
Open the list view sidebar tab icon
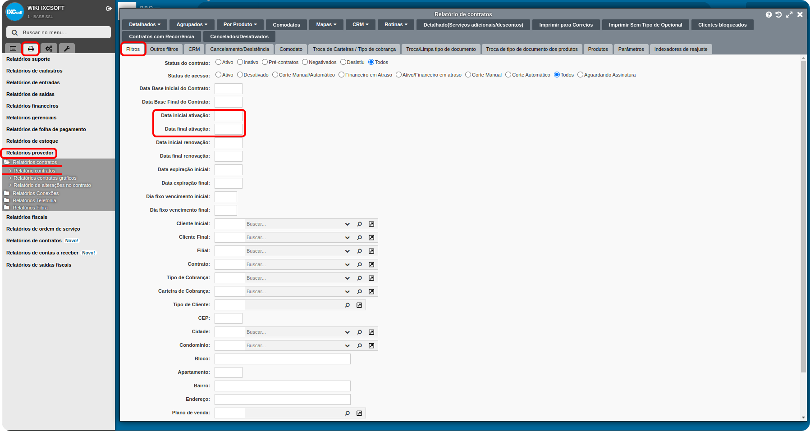pyautogui.click(x=13, y=49)
